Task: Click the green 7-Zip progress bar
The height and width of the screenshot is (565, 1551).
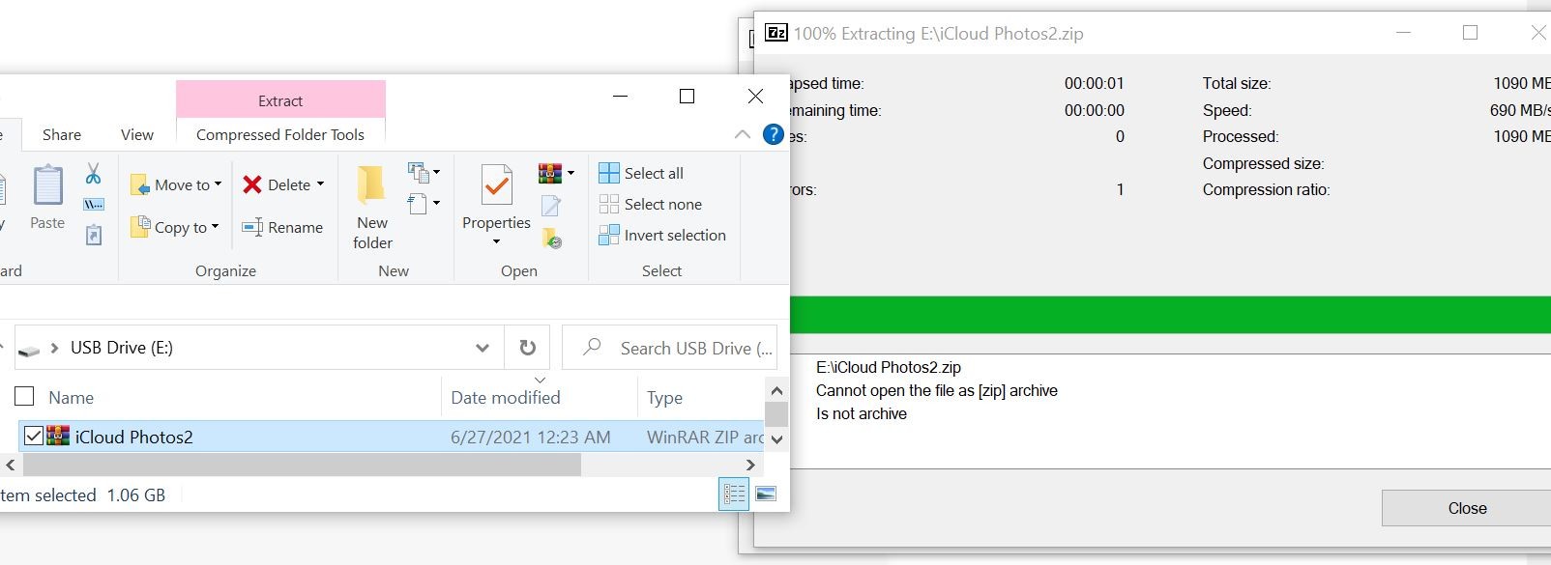Action: coord(1170,315)
